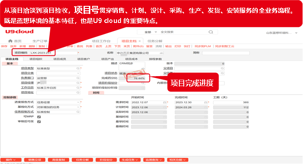Screen dimensions: 303x164
Task: Click the home icon beside 首页
Action: (10, 41)
